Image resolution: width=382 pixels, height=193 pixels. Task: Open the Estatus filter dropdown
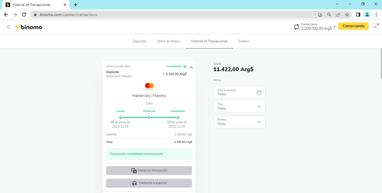(x=239, y=122)
